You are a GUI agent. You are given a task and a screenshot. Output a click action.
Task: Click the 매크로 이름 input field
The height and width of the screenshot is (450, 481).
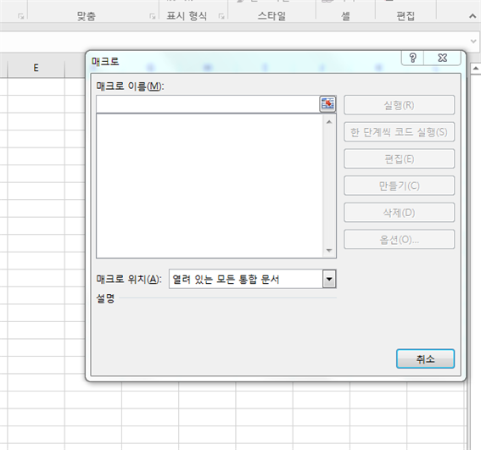click(x=208, y=104)
